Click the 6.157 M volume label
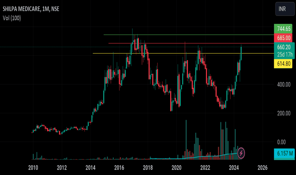 [x=284, y=153]
